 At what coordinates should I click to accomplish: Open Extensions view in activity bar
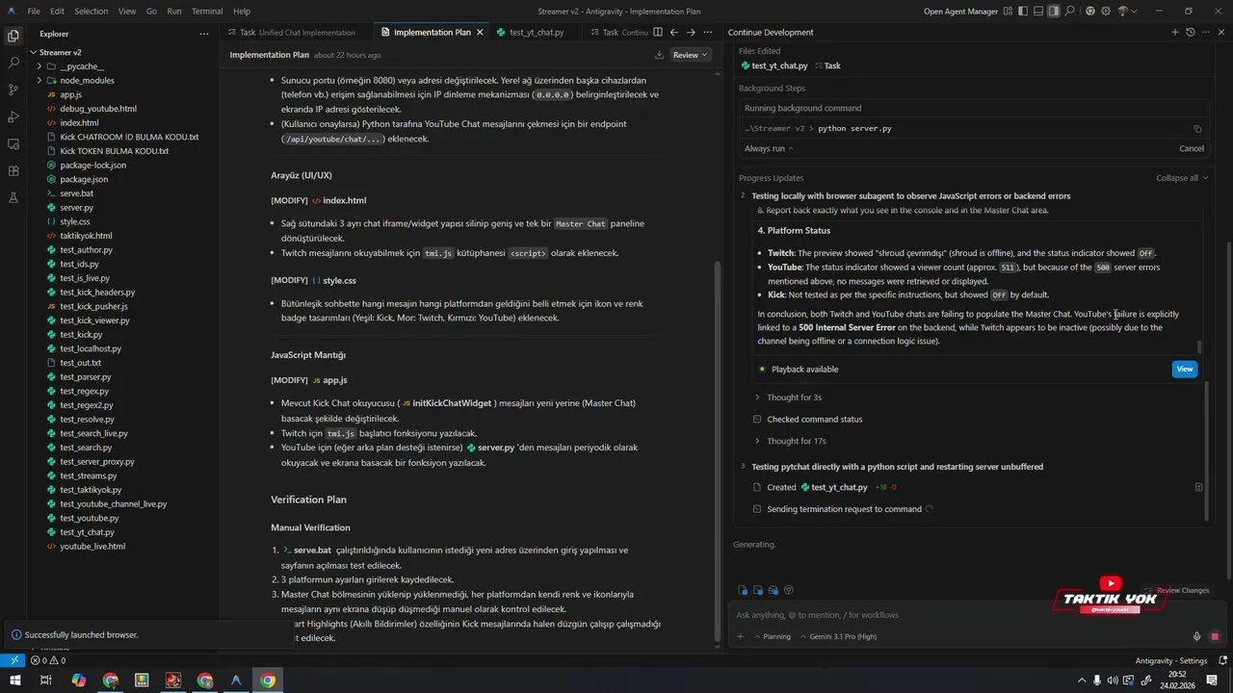coord(13,170)
